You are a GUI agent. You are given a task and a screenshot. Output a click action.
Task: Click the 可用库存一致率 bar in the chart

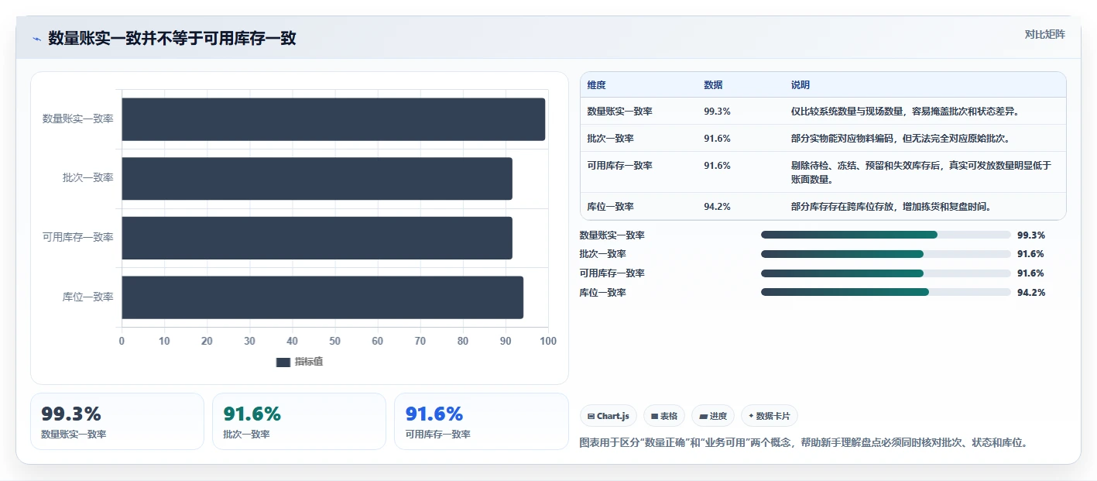tap(317, 238)
